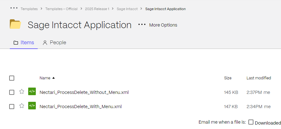The height and width of the screenshot is (129, 281).
Task: Click the 2:34PM modified time
Action: [254, 107]
